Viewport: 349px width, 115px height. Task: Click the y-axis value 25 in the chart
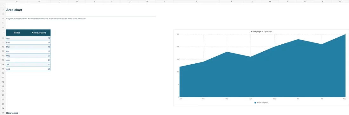[x=178, y=34]
